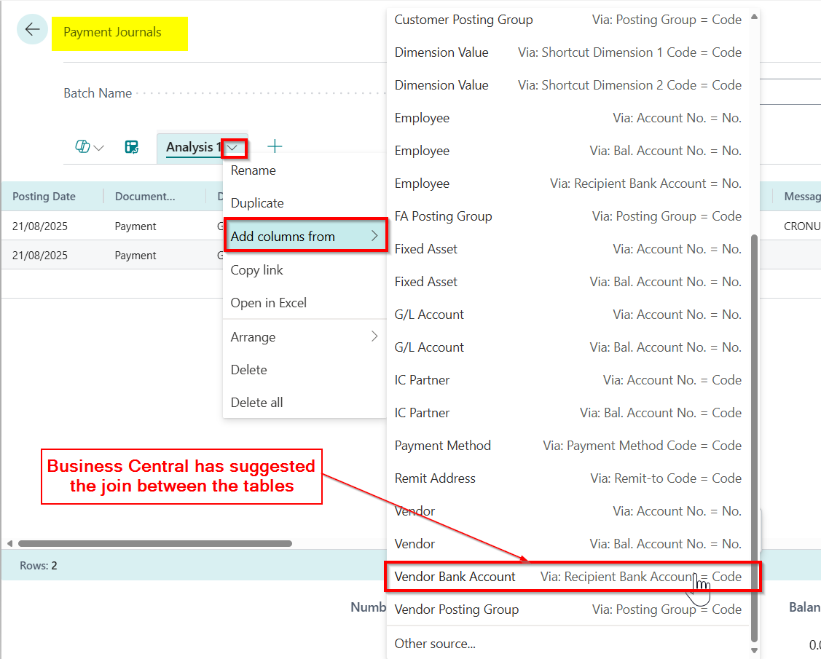This screenshot has width=821, height=659.
Task: Open the Analysis 1 tab dropdown chevron
Action: (x=233, y=148)
